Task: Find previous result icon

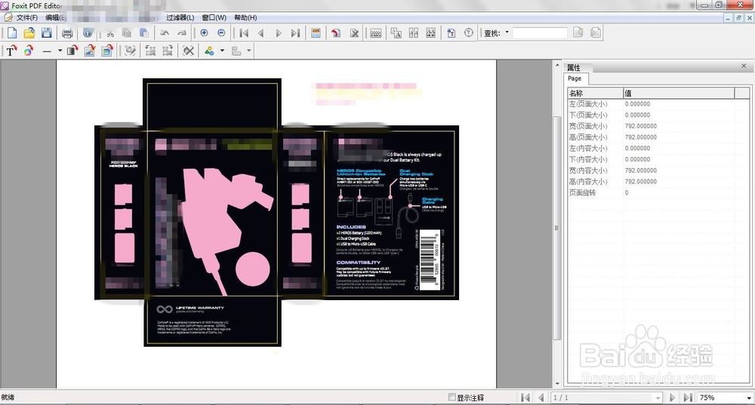Action: point(578,32)
